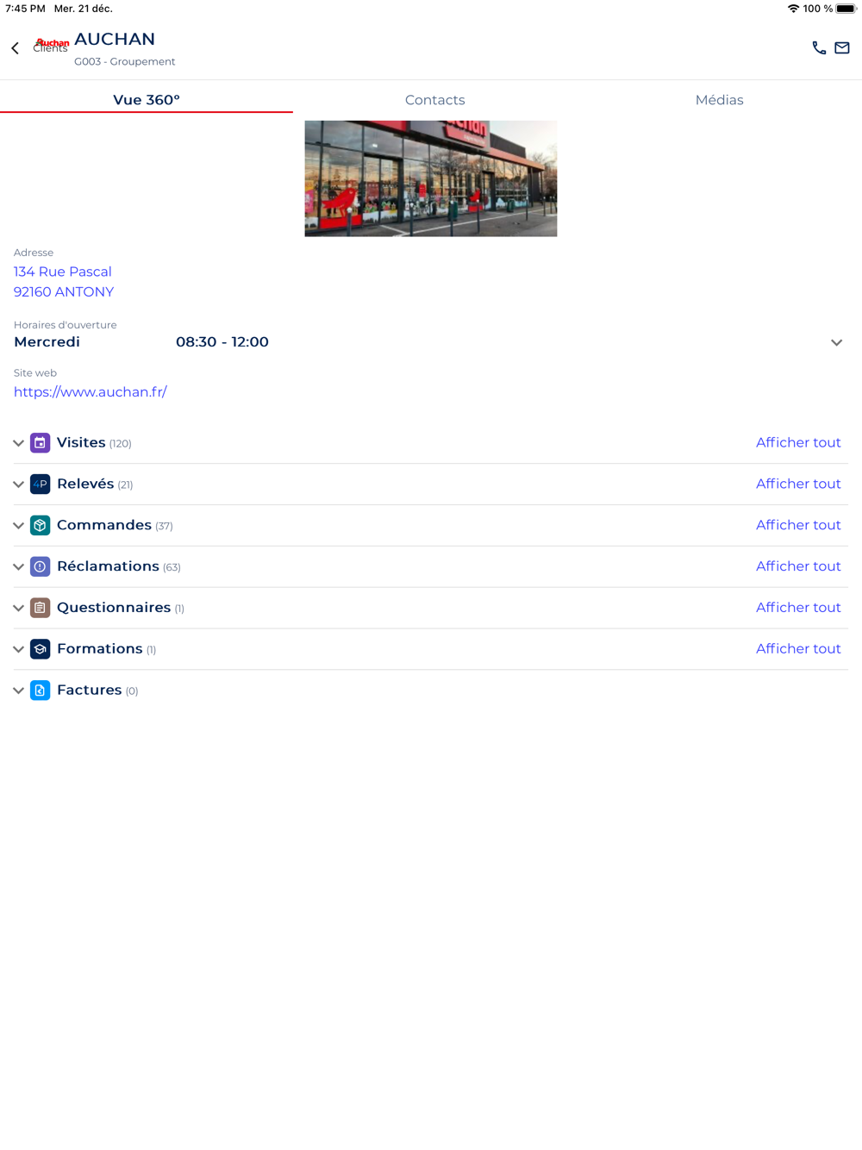Tap the Réclamations alert icon
The width and height of the screenshot is (862, 1150).
(x=40, y=566)
